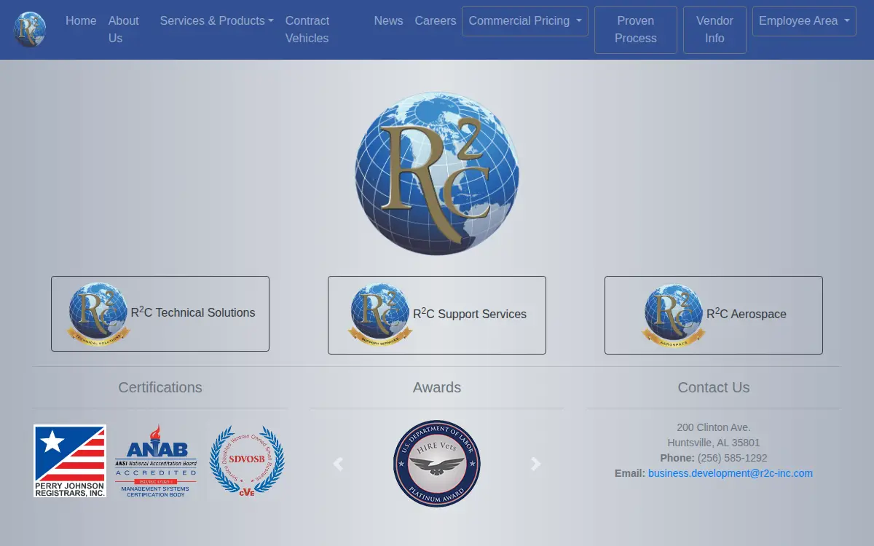Open the Careers page

[x=436, y=21]
